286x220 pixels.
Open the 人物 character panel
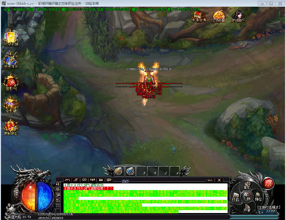click(247, 197)
